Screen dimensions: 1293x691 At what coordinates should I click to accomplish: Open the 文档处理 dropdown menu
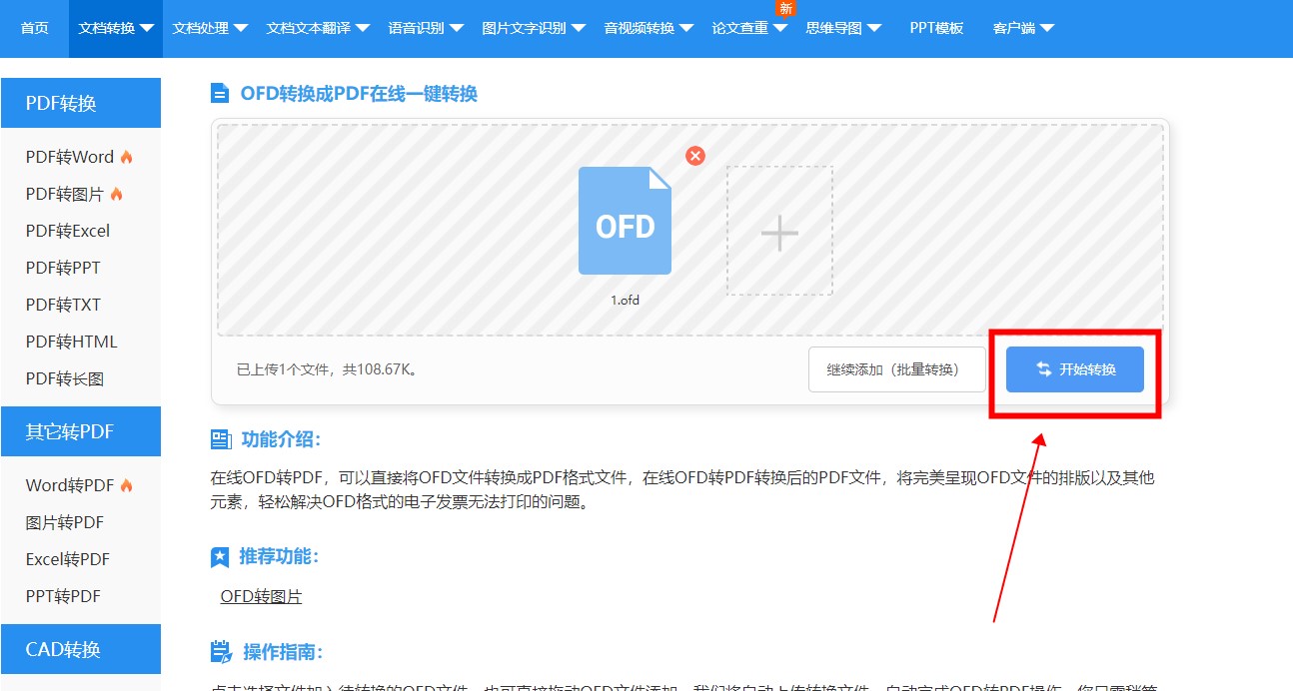click(x=210, y=28)
